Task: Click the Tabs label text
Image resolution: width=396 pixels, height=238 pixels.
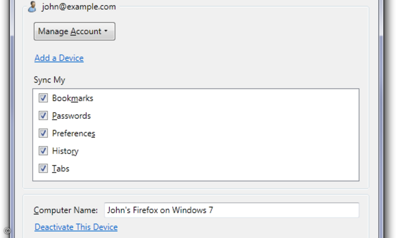Action: 61,169
